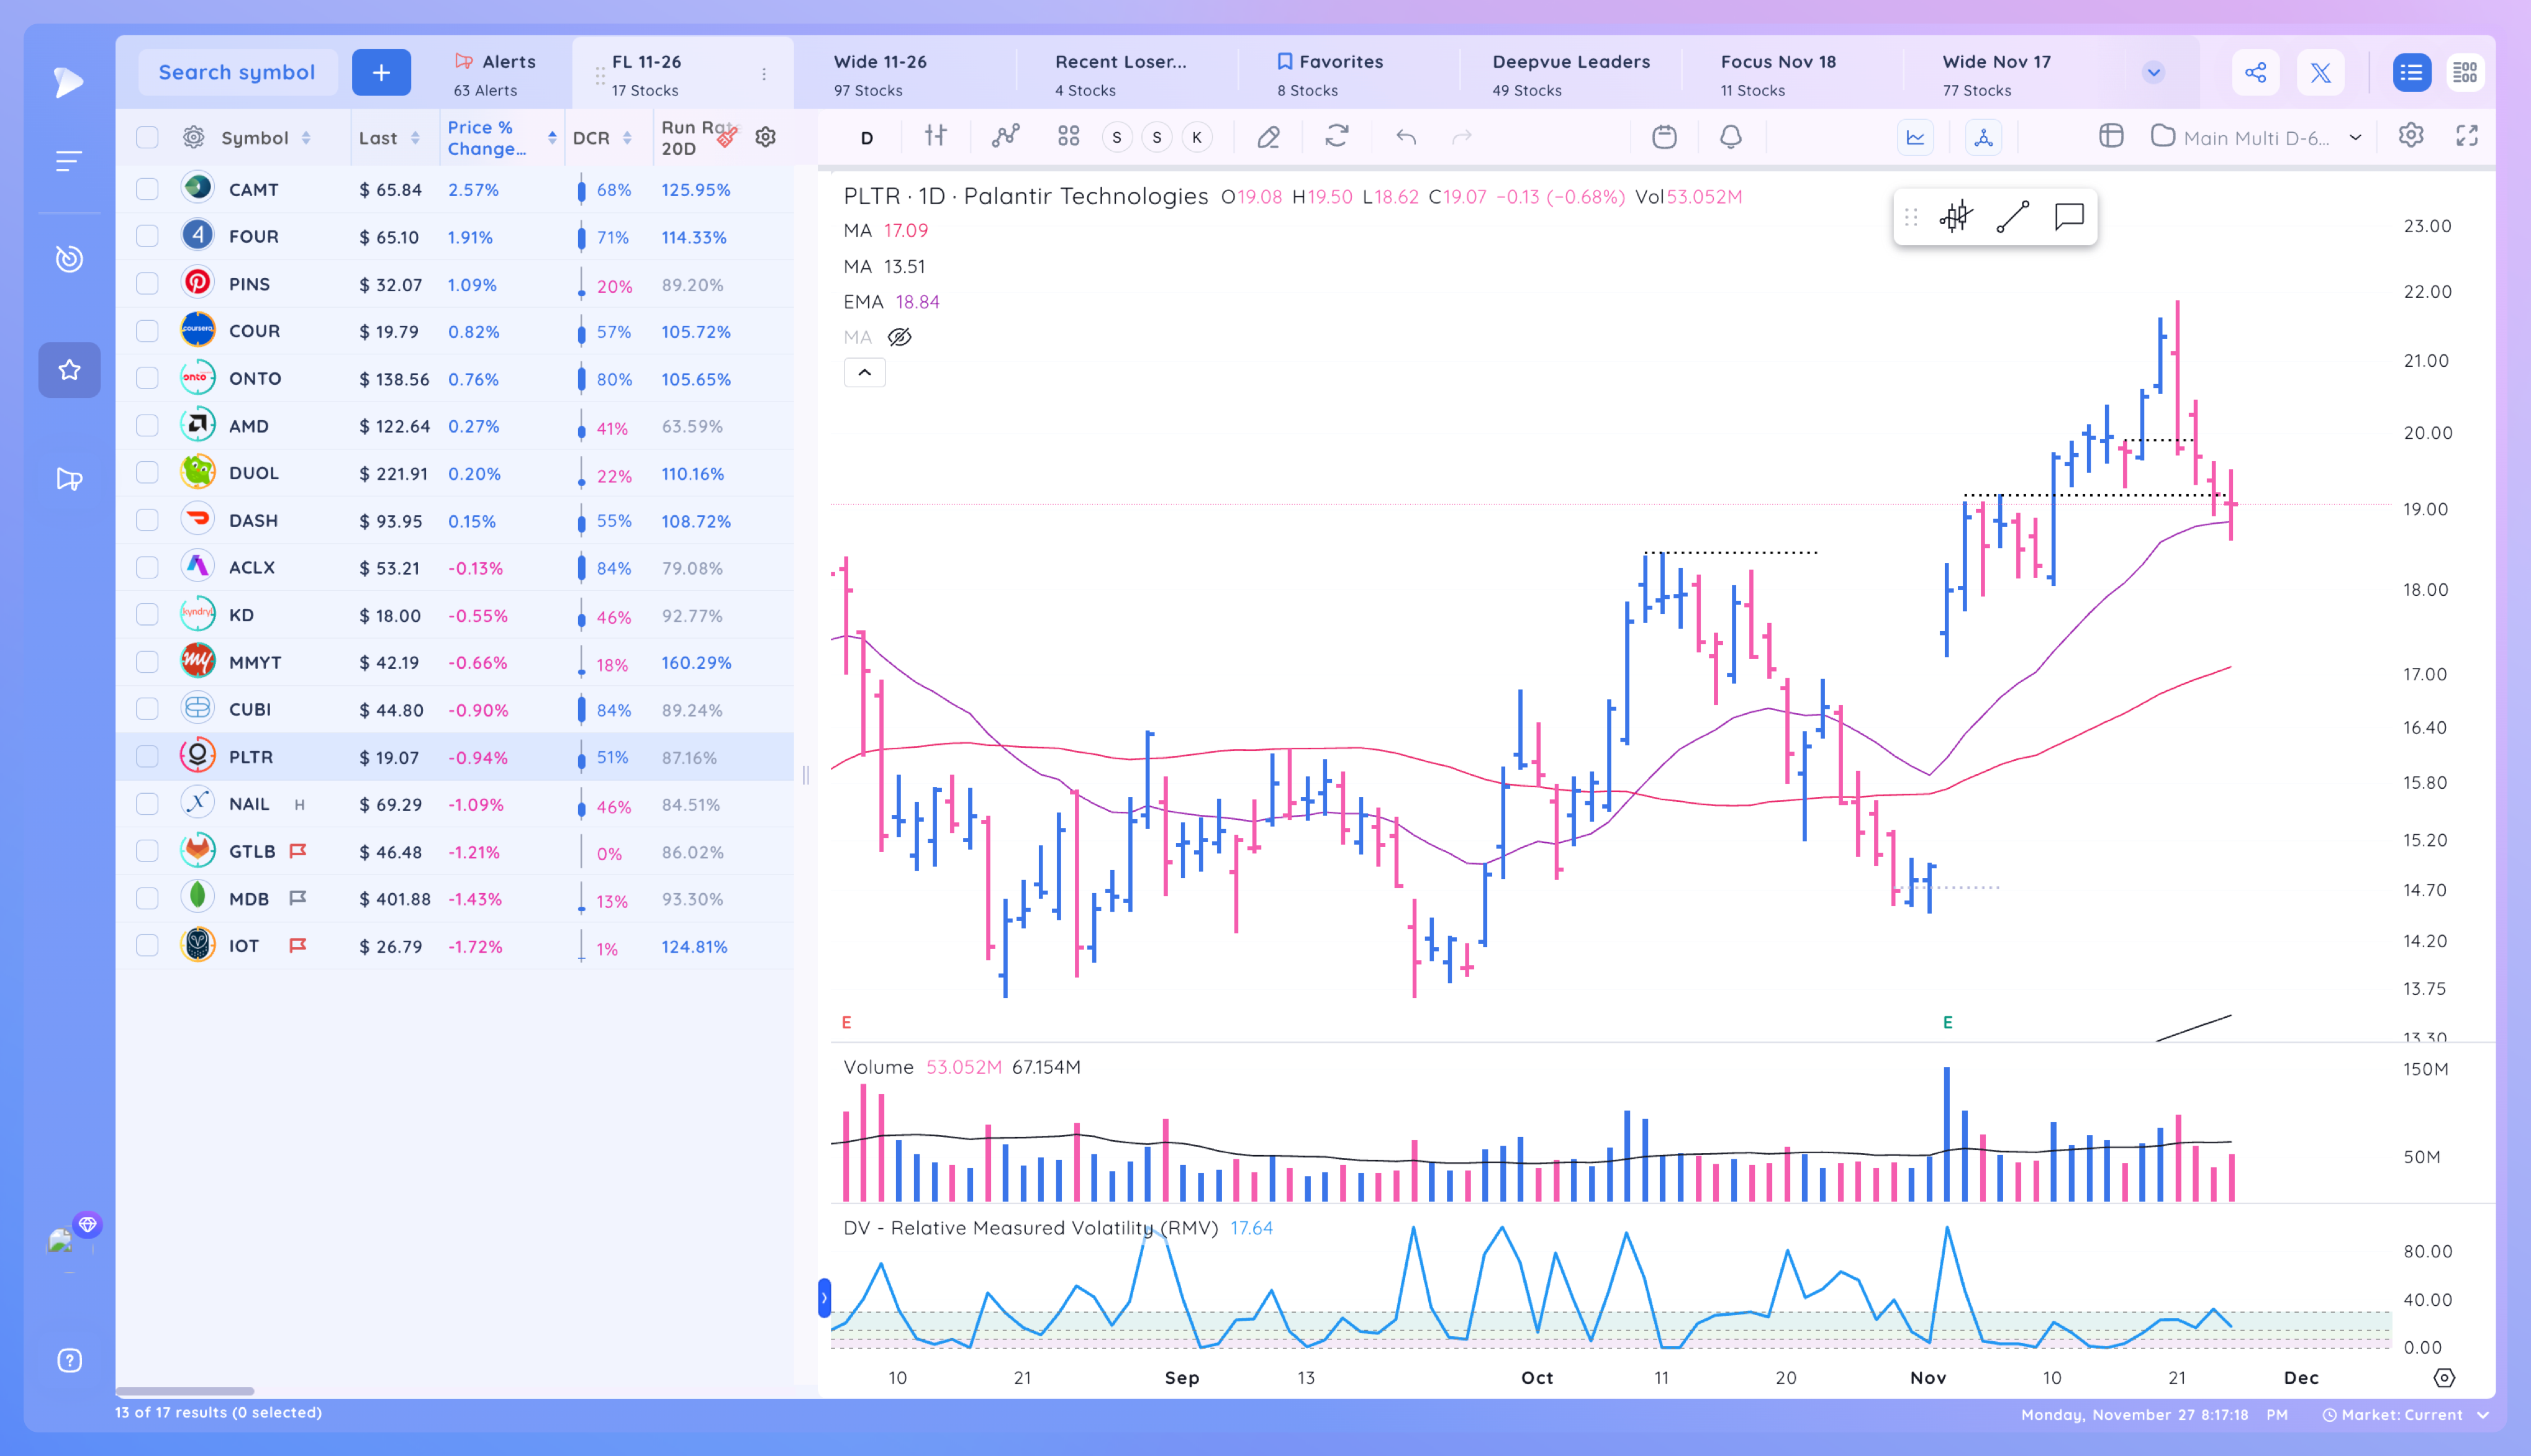Viewport: 2531px width, 1456px height.
Task: Check the PINS row checkbox
Action: point(147,283)
